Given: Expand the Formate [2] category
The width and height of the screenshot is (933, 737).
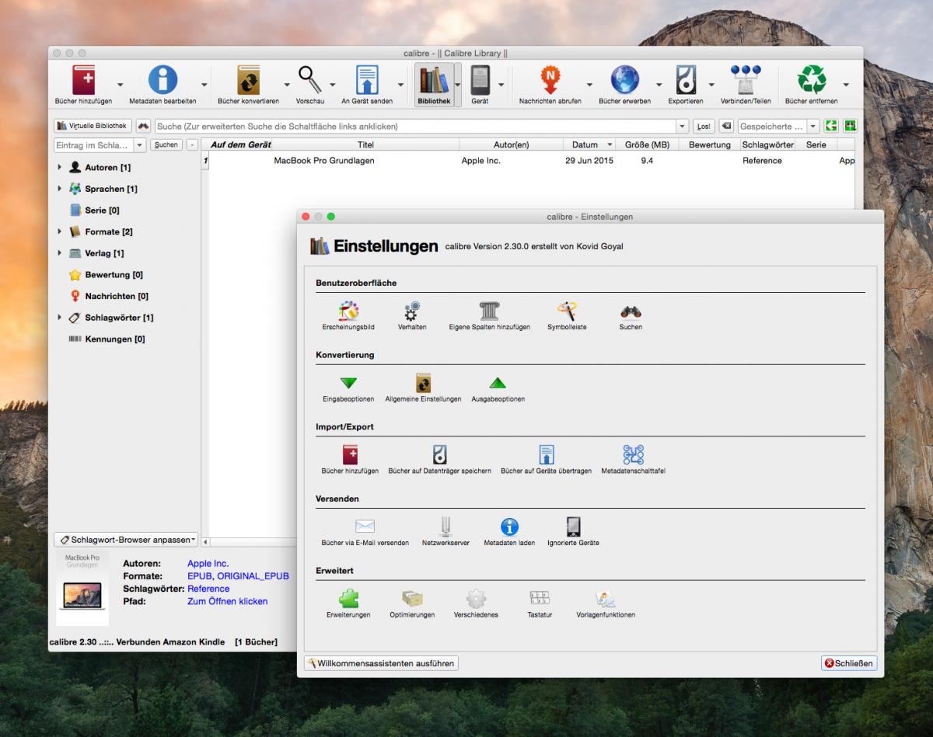Looking at the screenshot, I should 60,231.
